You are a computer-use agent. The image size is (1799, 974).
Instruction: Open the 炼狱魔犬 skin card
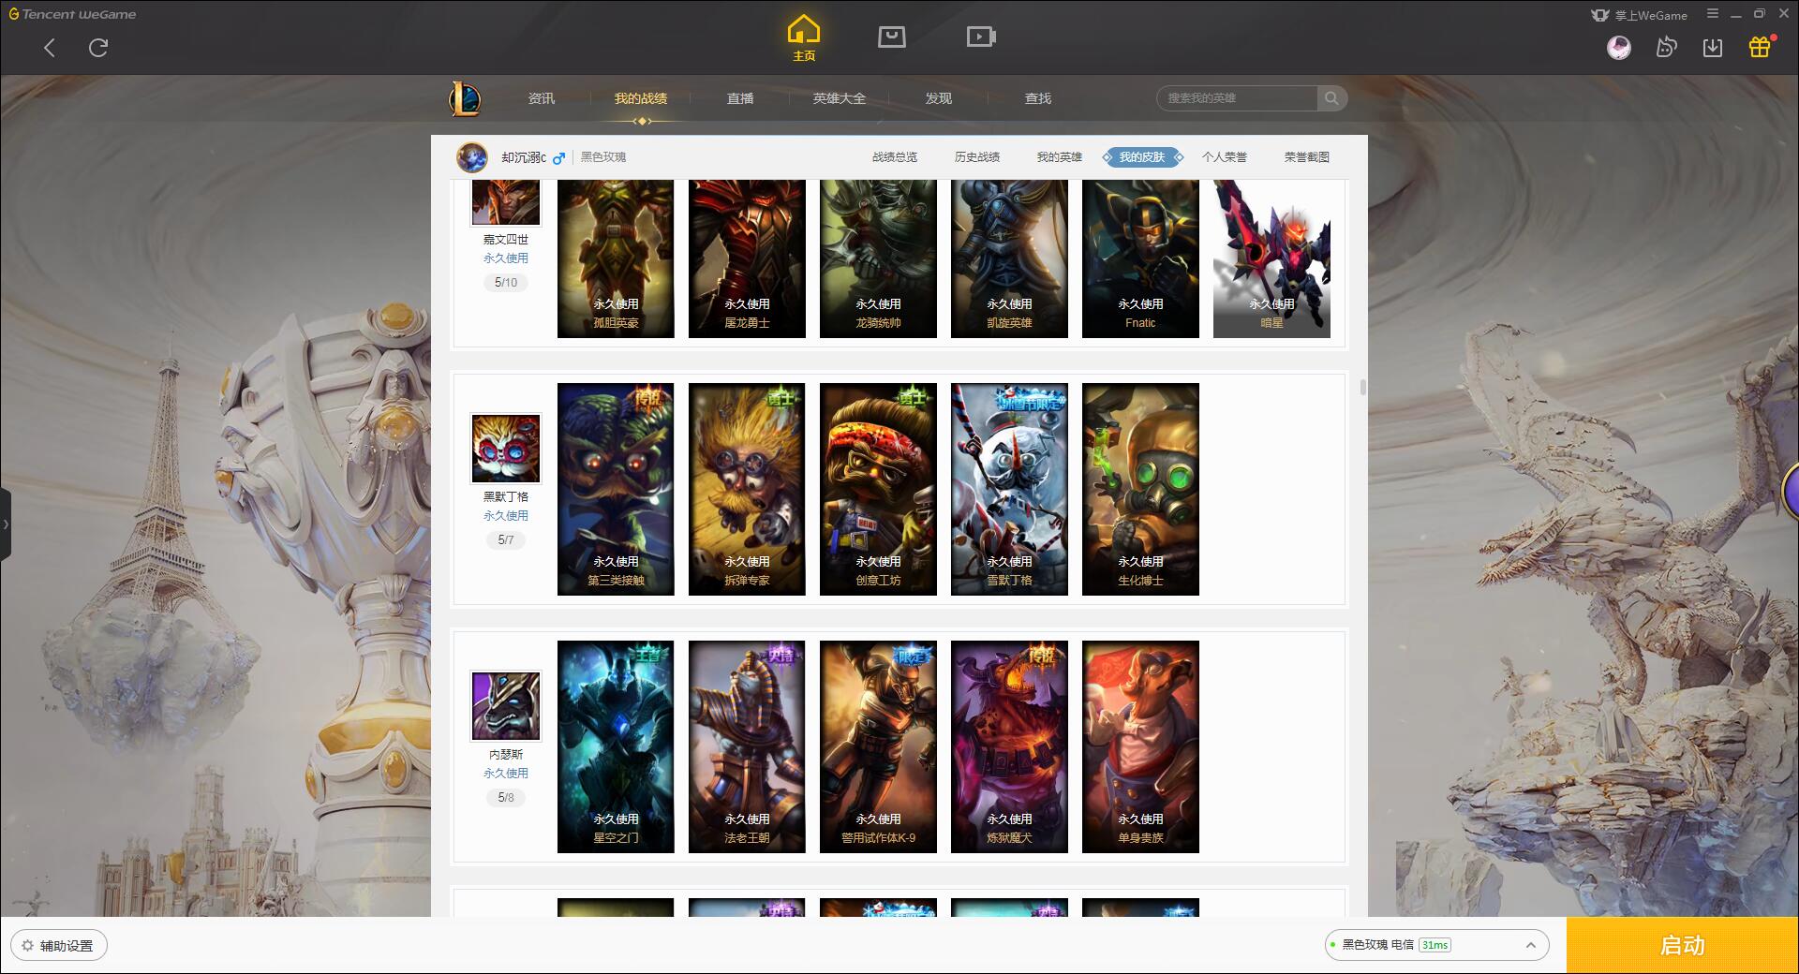point(1009,746)
